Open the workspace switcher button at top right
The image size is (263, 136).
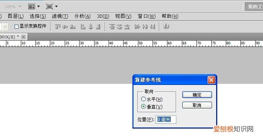[254, 7]
